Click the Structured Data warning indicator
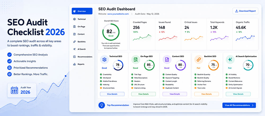The image size is (265, 116). (101, 88)
